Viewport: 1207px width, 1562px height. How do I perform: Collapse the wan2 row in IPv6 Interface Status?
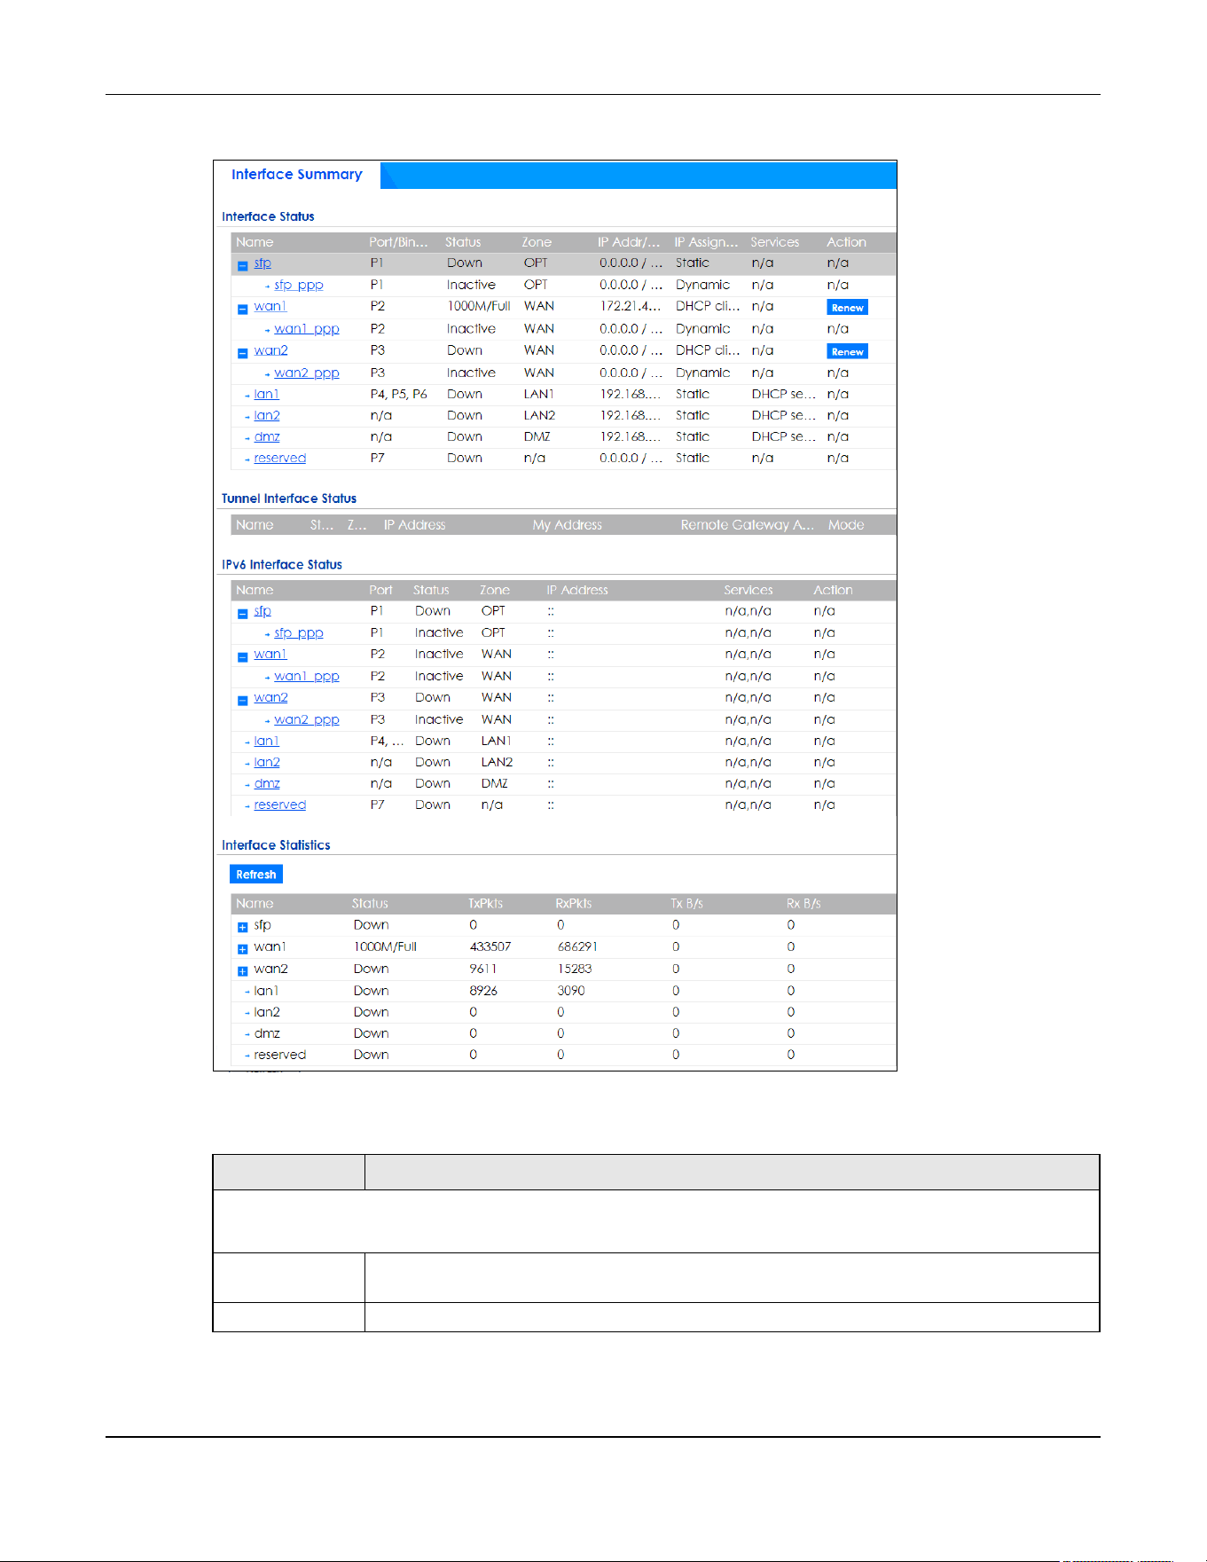(242, 700)
